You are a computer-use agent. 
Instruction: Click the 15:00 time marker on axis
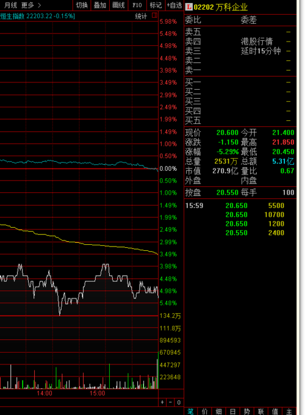coord(98,393)
